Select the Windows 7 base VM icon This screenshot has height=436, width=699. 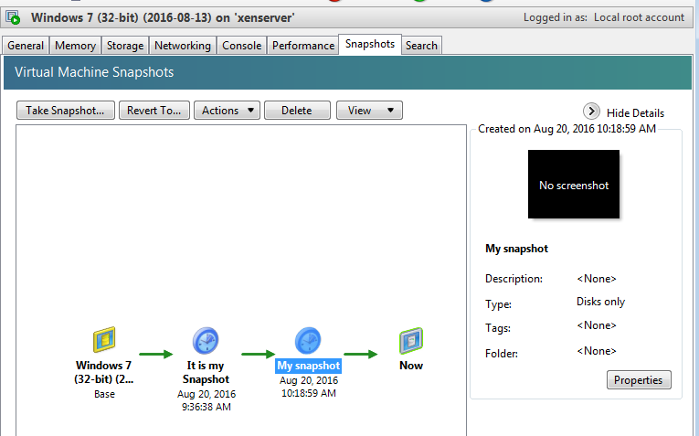point(104,341)
